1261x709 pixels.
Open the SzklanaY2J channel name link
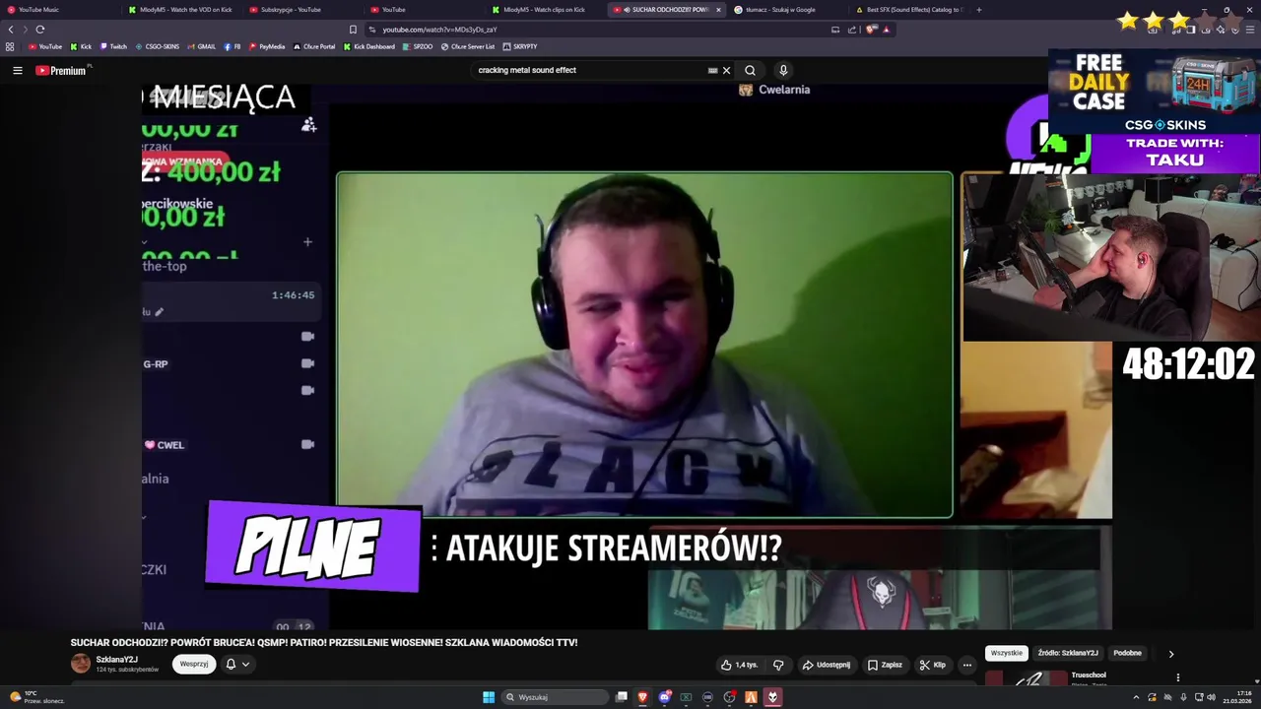click(116, 660)
